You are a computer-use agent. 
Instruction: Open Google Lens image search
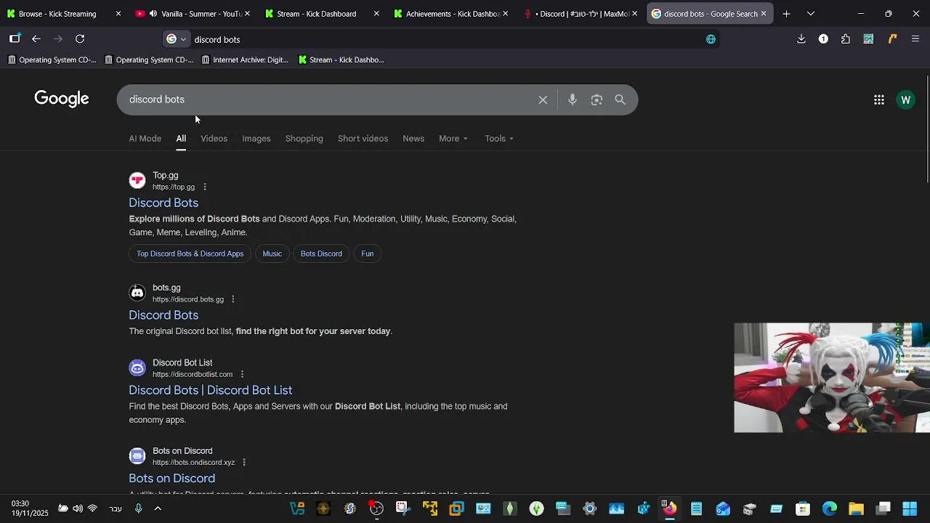click(597, 100)
